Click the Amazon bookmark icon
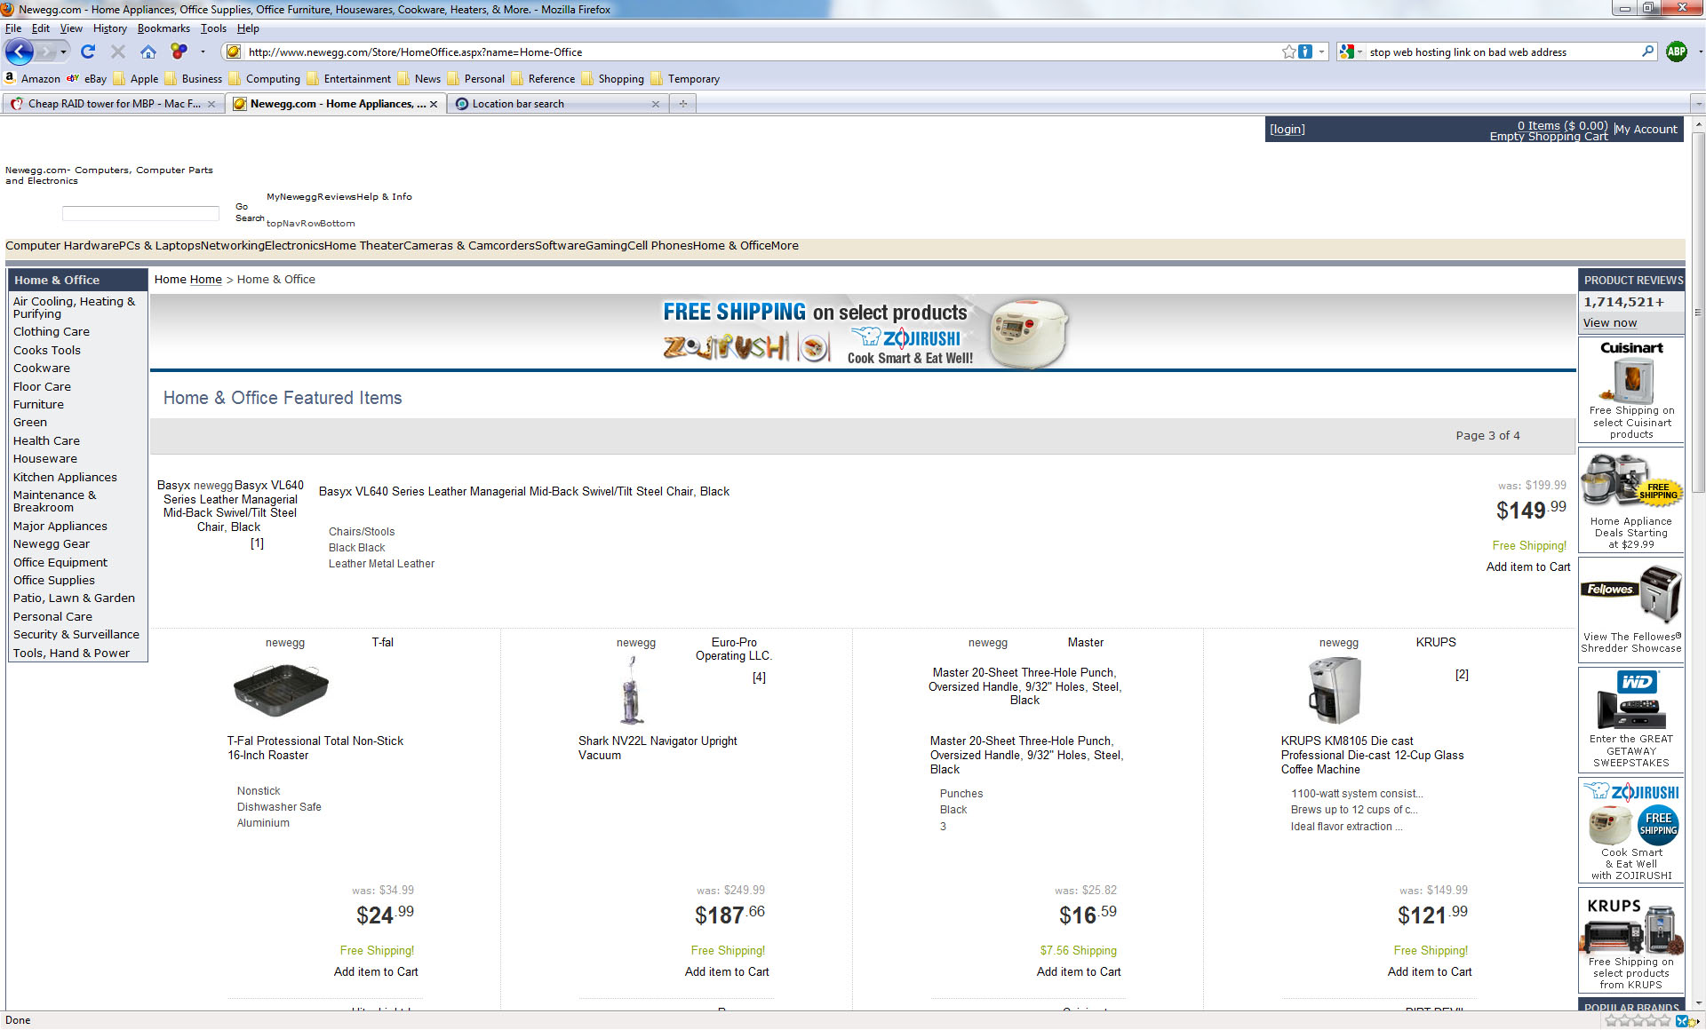1706x1030 pixels. [x=11, y=78]
